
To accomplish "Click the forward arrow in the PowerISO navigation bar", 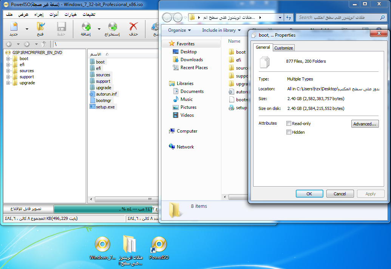I will pos(27,44).
